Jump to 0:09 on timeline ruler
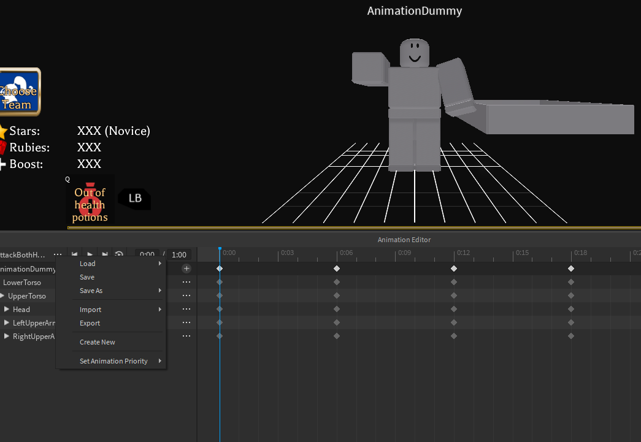This screenshot has width=641, height=442. coord(404,253)
